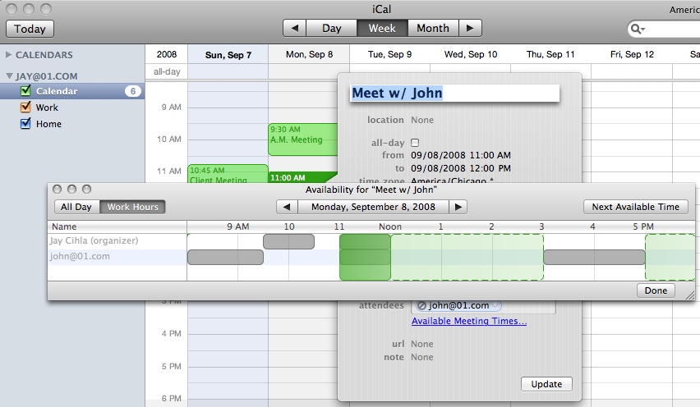Viewport: 700px width, 407px height.
Task: Click the unread badge showing 6 on Calendar
Action: click(132, 91)
